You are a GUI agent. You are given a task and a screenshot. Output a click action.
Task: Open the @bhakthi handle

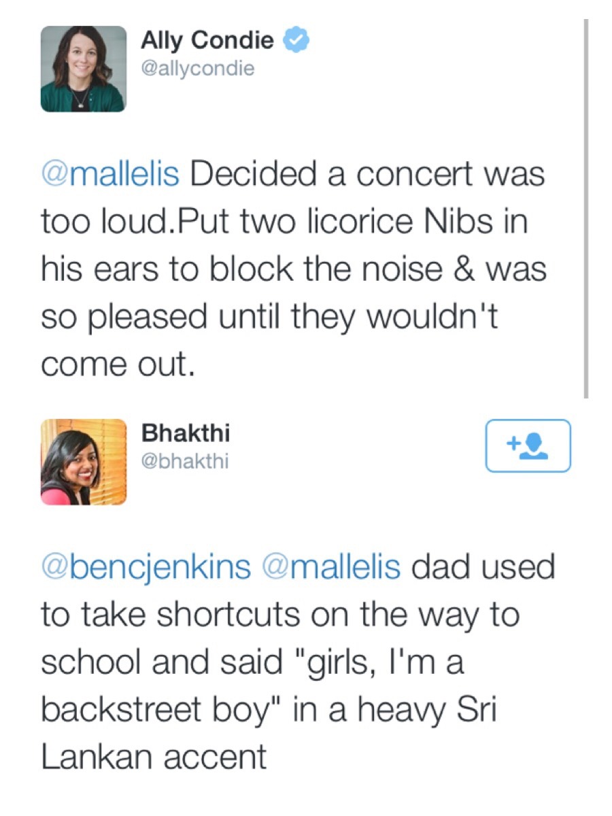coord(184,462)
